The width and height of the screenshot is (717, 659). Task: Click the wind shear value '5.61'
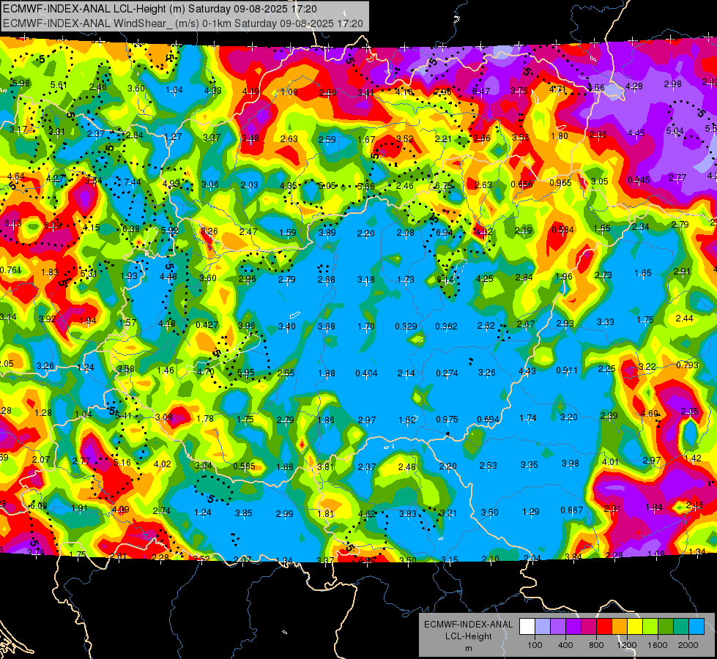tap(59, 85)
